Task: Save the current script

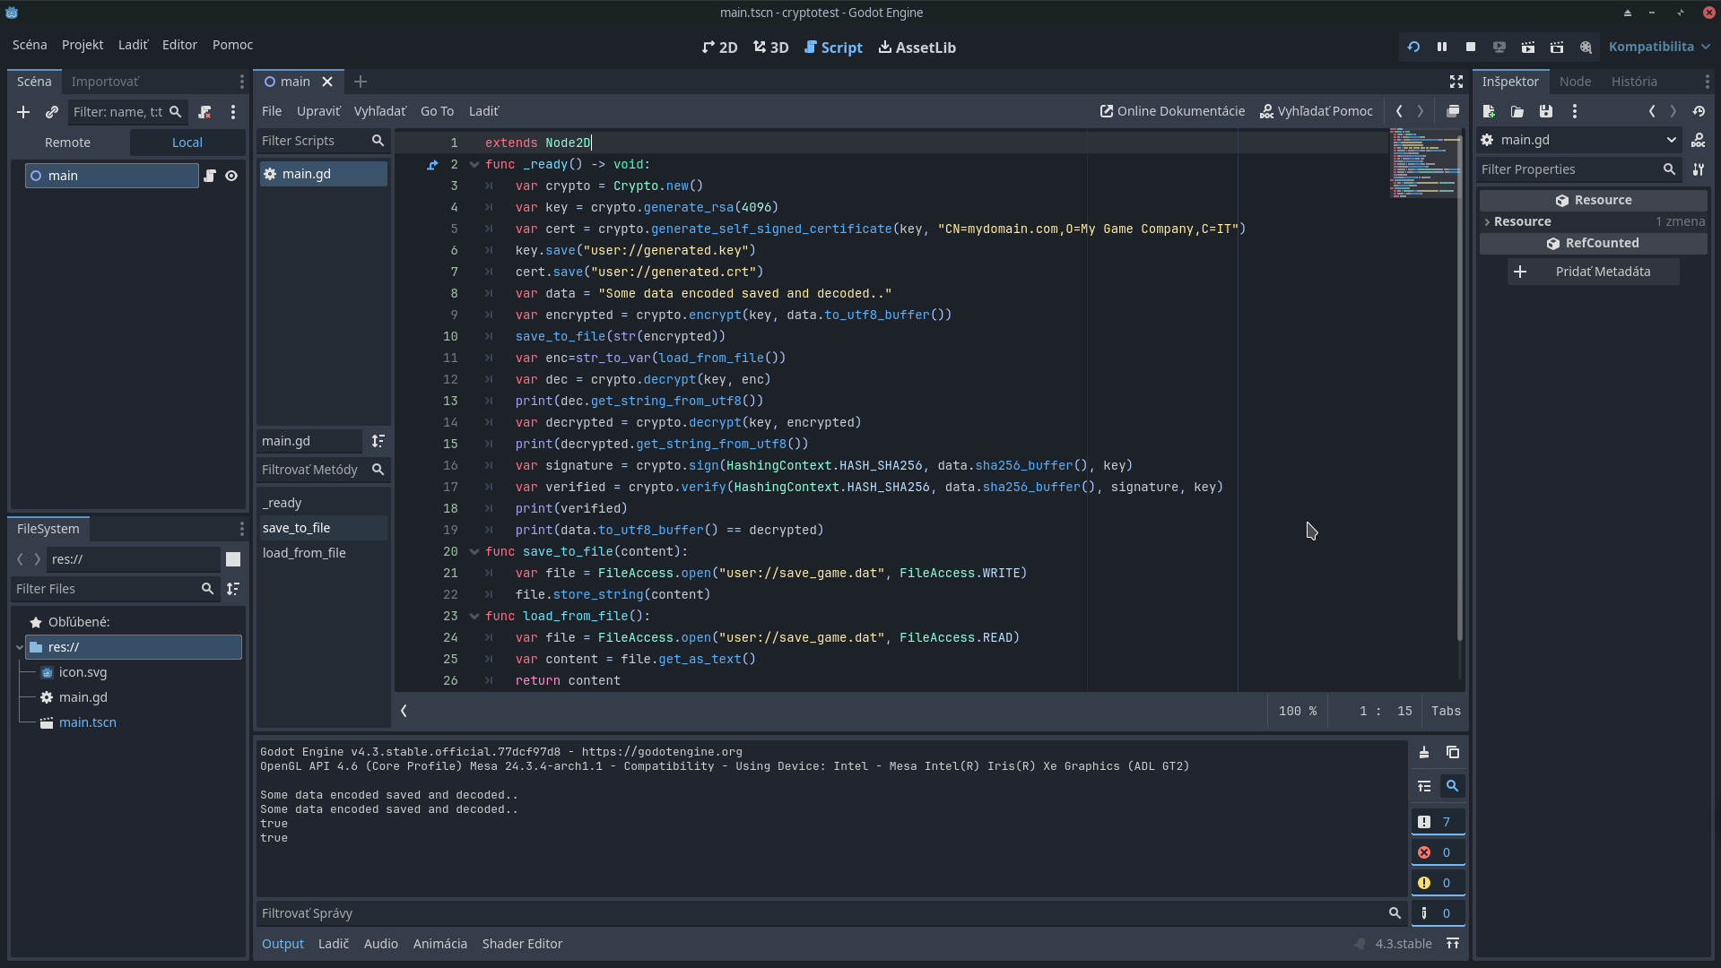Action: (x=1544, y=111)
